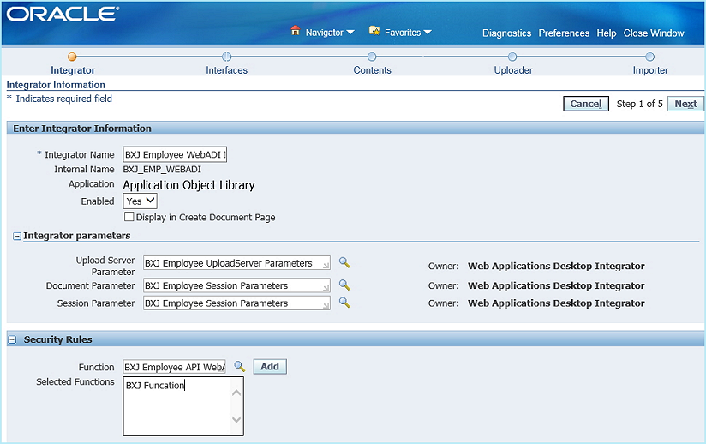Screen dimensions: 706x444
Task: Click the Uploader train step circle
Action: (x=512, y=57)
